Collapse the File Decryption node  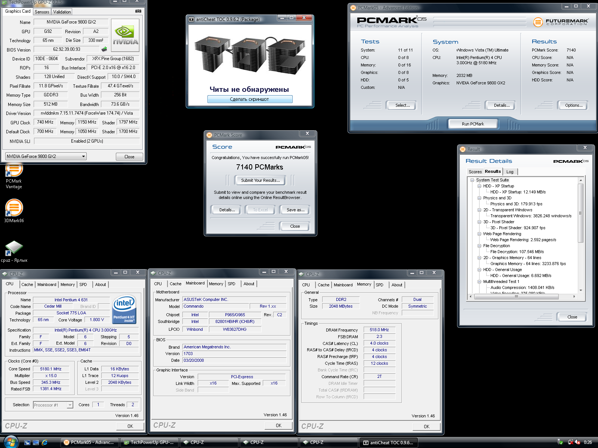[x=479, y=246]
